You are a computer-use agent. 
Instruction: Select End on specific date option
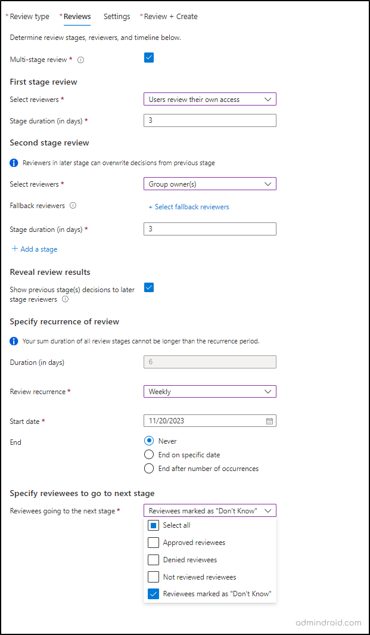(x=149, y=455)
